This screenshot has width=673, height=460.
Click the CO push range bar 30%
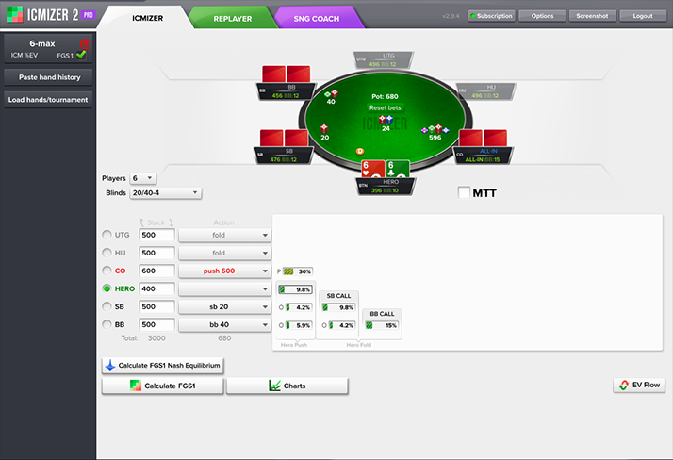coord(298,271)
